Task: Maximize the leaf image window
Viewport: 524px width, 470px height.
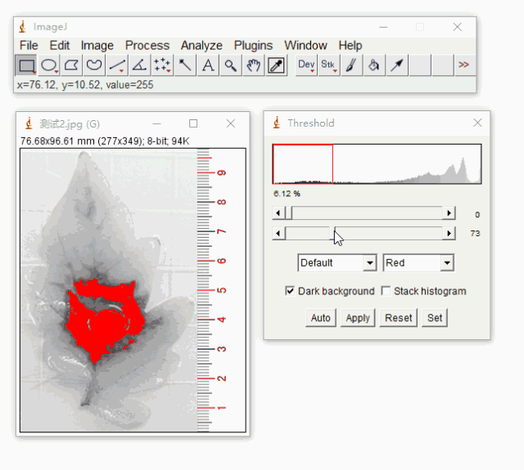Action: 193,123
